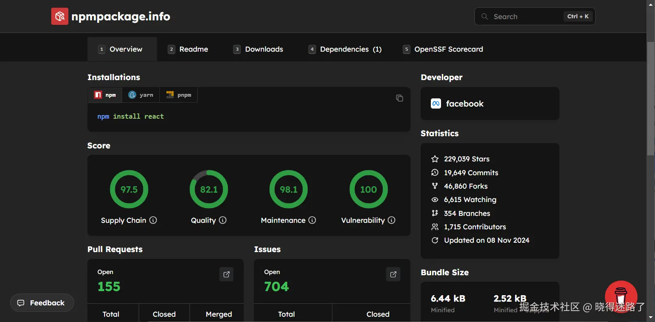Click the 155 open pull requests count

tap(109, 287)
